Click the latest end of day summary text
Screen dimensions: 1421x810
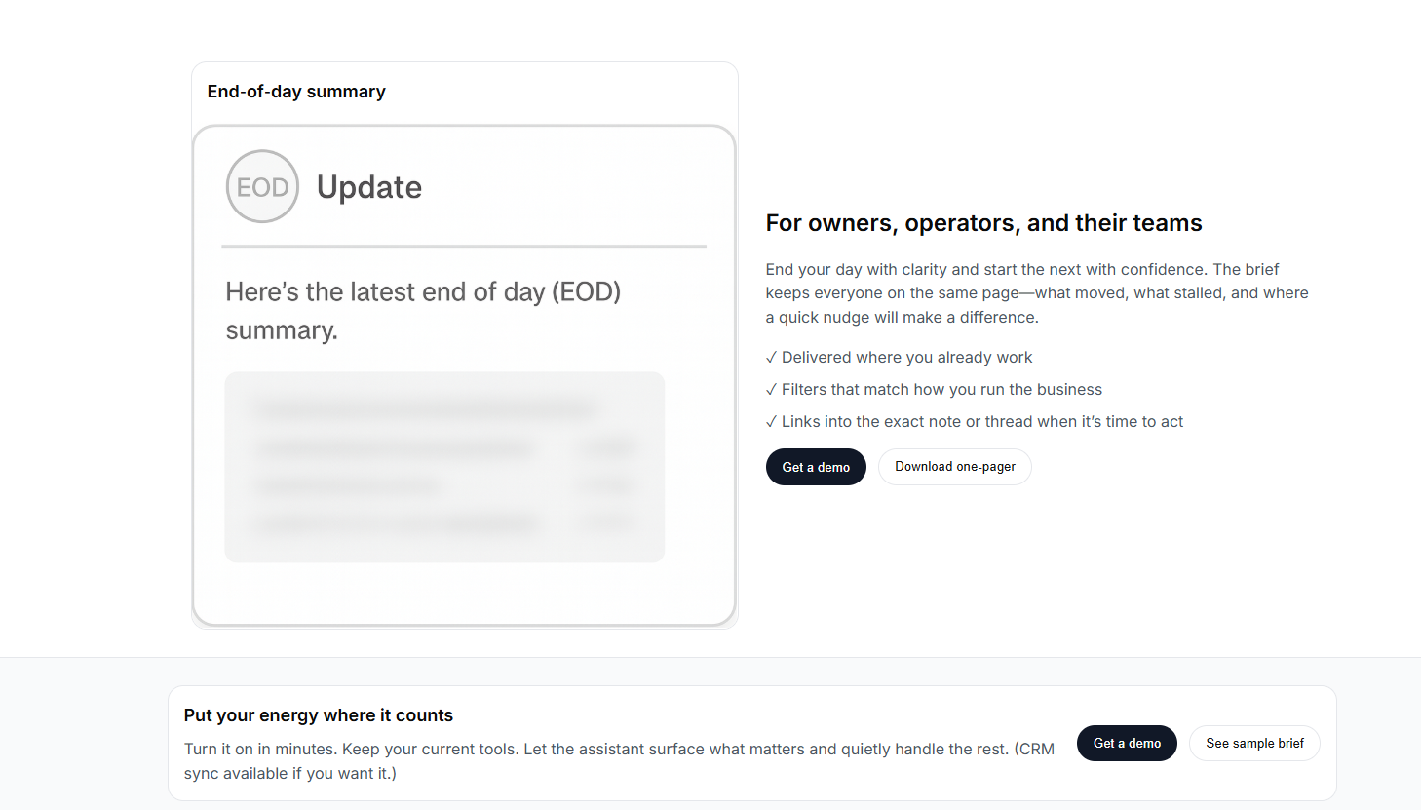[x=423, y=310]
